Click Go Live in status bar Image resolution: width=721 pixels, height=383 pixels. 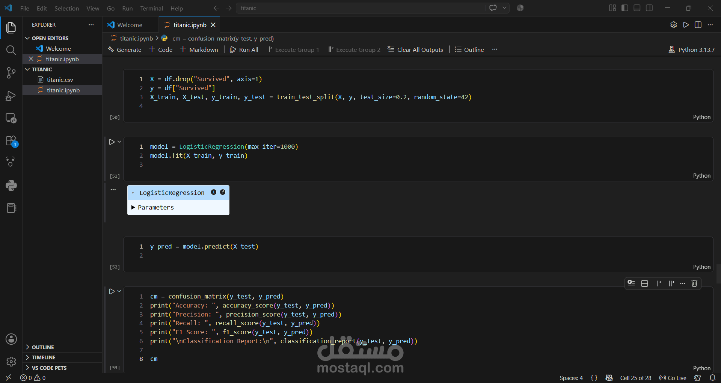point(673,378)
